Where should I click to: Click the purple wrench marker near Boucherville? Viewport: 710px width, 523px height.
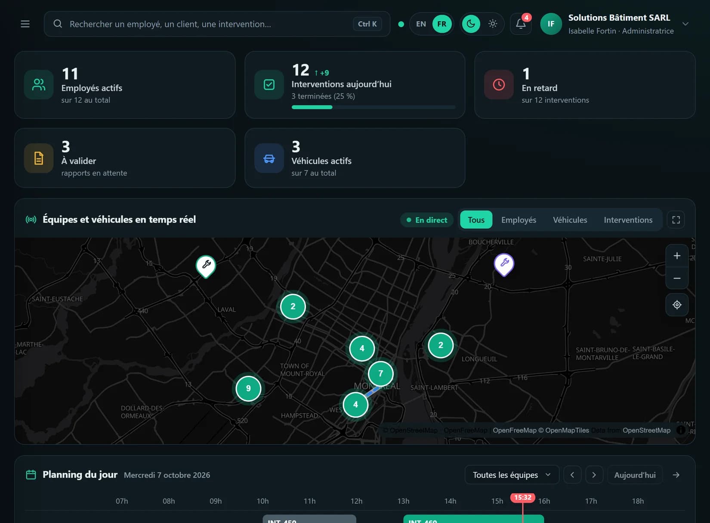[x=504, y=264]
